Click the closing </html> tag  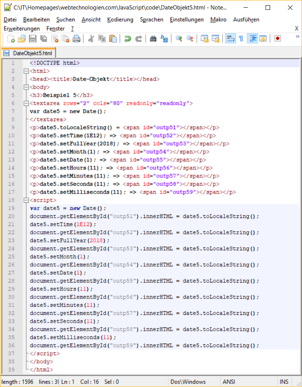41,369
